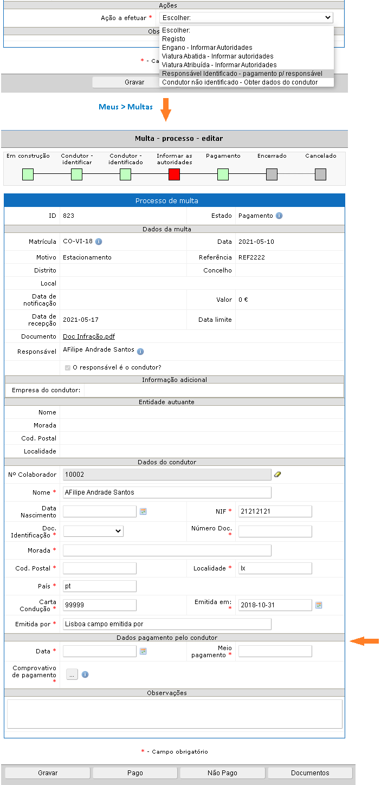The width and height of the screenshot is (381, 785).
Task: Expand the Doc. Identificação dropdown
Action: (93, 531)
